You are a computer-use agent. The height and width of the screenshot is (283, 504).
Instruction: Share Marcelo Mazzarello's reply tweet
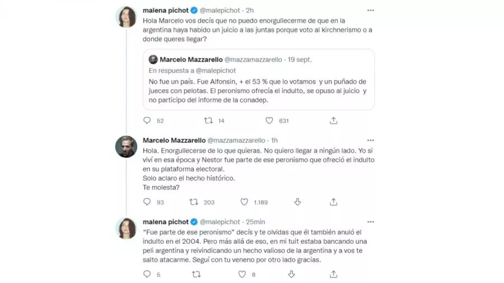pyautogui.click(x=333, y=202)
